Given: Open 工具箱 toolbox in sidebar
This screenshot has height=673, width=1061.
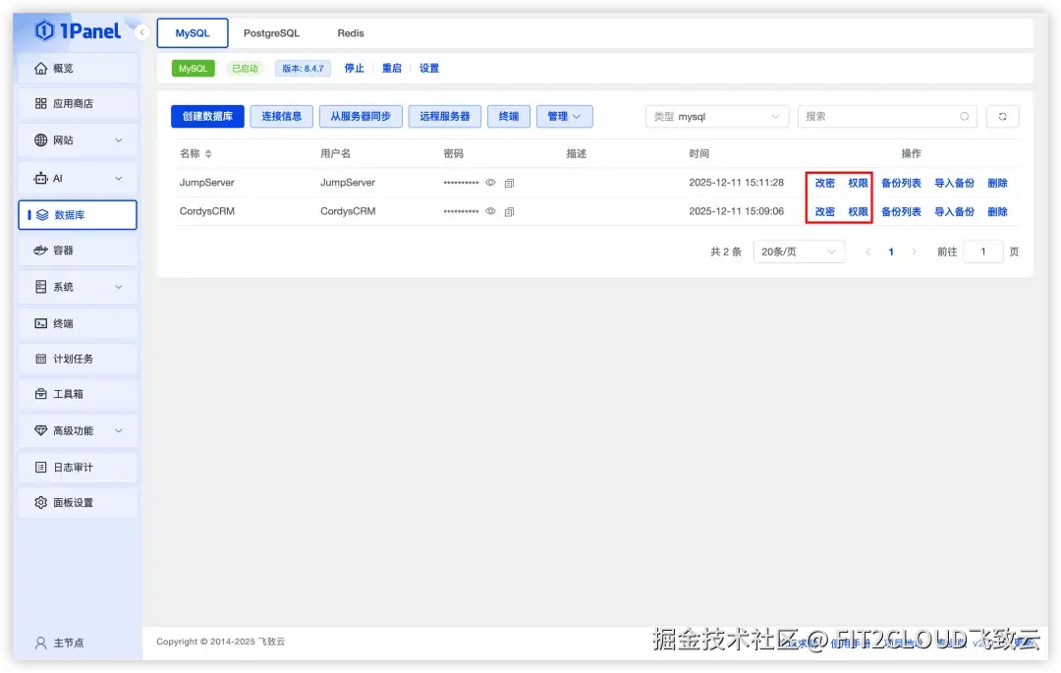Looking at the screenshot, I should 78,394.
